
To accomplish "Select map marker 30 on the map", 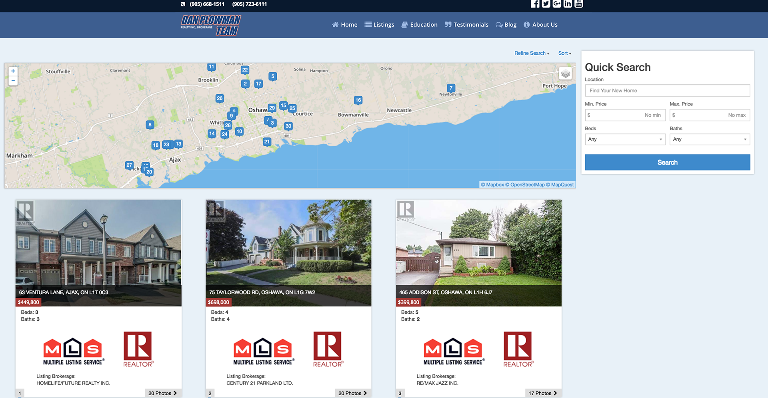I will [288, 126].
